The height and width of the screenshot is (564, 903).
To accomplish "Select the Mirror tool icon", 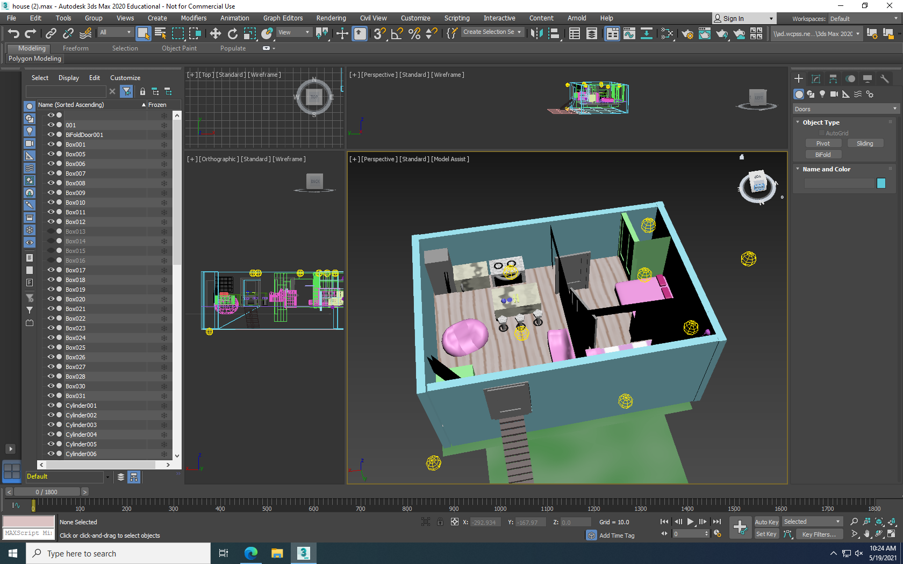I will (537, 34).
